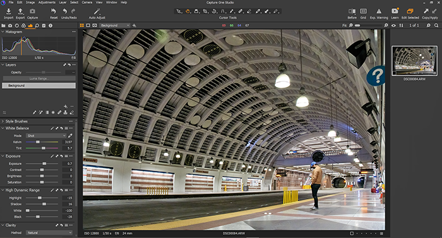Redo the last undone adjustment
Screen dimensions: 442x238
tap(73, 11)
